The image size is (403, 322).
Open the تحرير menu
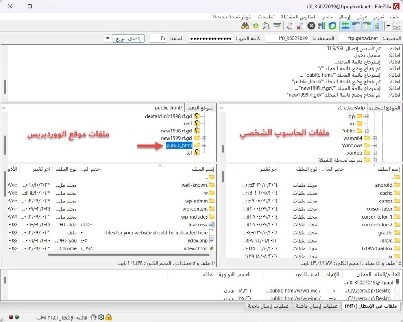tap(379, 17)
